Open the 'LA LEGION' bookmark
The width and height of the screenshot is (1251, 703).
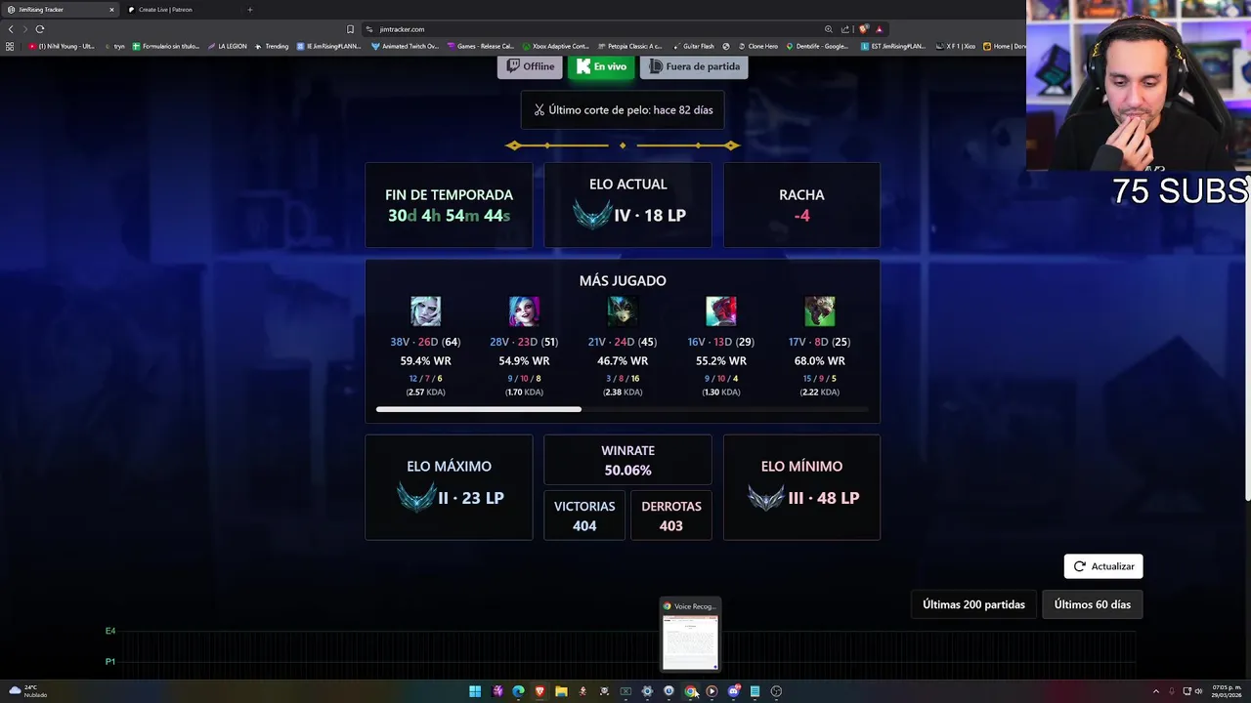[x=227, y=46]
